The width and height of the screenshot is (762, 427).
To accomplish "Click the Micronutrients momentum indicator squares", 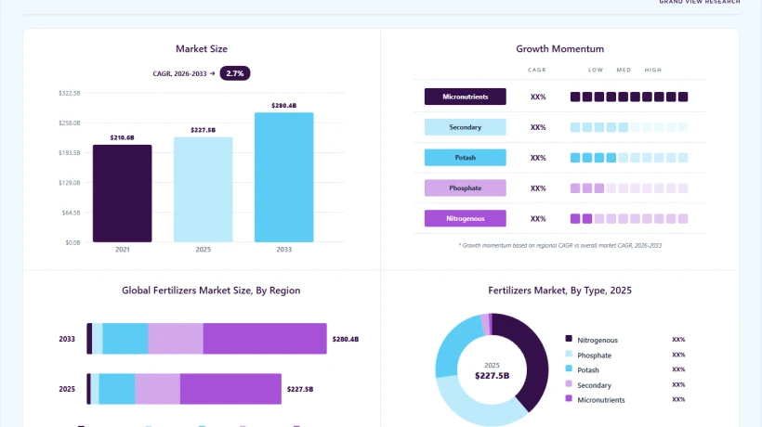I will (629, 97).
